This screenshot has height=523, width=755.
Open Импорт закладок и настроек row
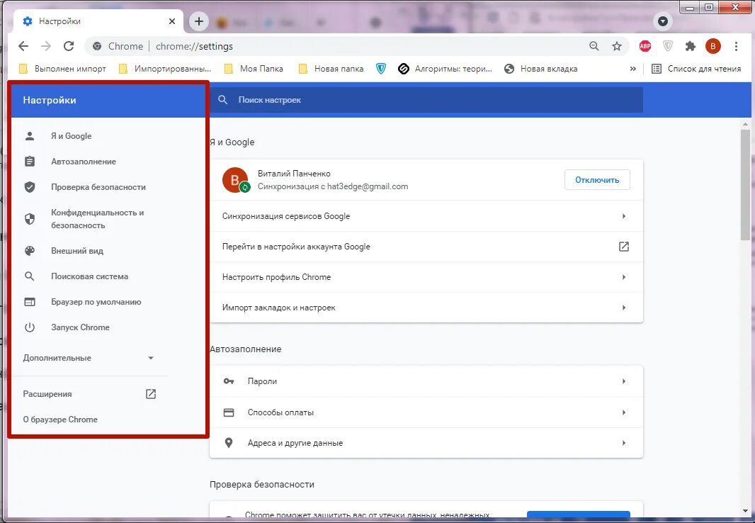click(426, 308)
